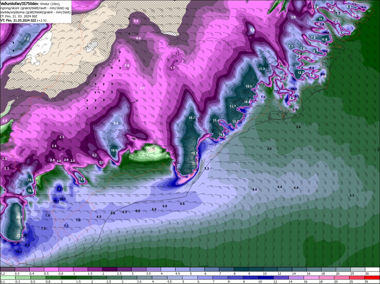Click the 7.0 map label

78,220
